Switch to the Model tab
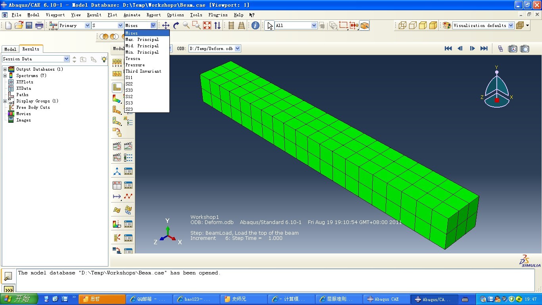The height and width of the screenshot is (305, 542). tap(10, 49)
